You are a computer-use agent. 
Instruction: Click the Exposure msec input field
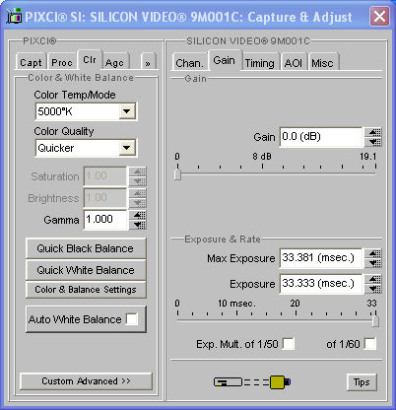point(321,283)
